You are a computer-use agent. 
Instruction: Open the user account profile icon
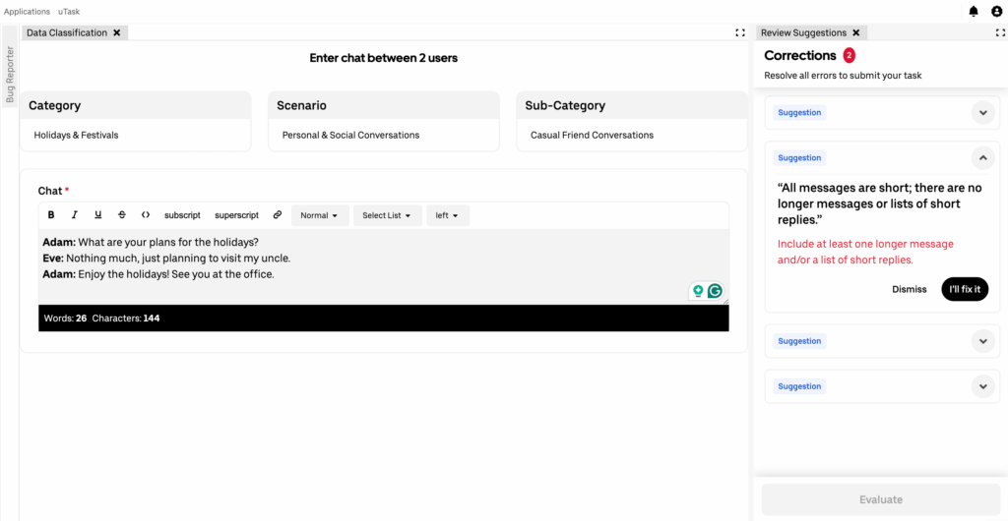click(x=996, y=11)
